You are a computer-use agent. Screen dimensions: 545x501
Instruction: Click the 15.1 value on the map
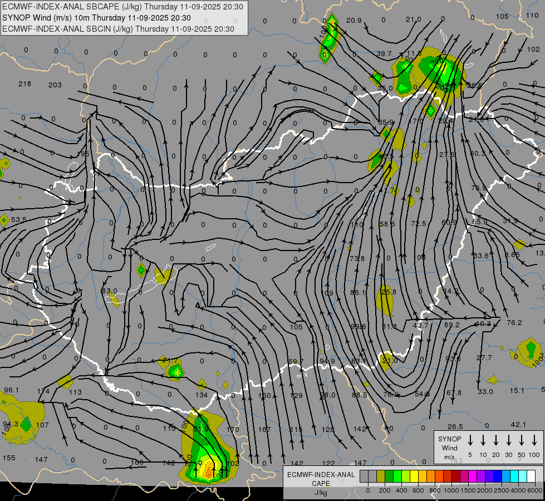pos(517,391)
